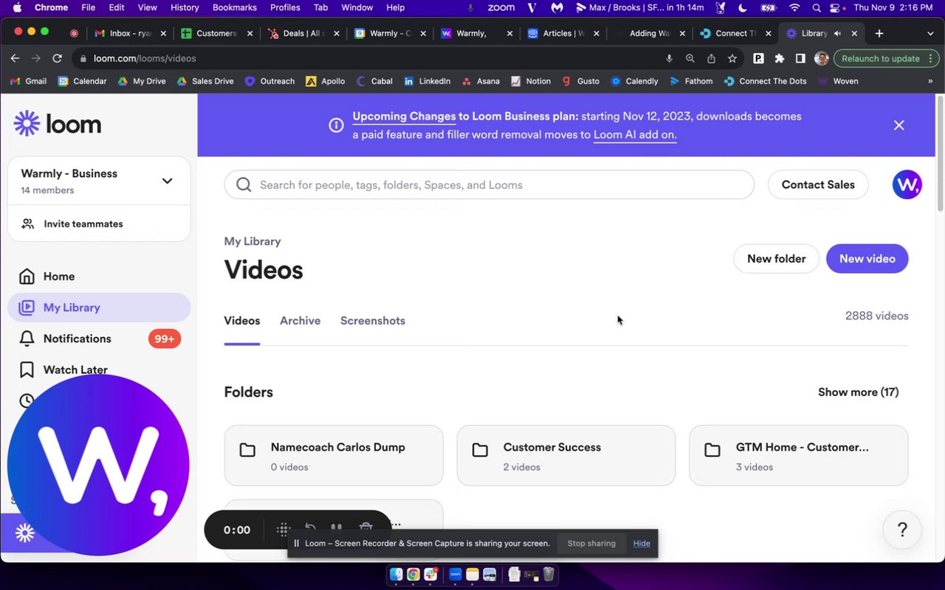Viewport: 945px width, 590px height.
Task: Expand the Warmly - Business workspace switcher
Action: pyautogui.click(x=99, y=181)
